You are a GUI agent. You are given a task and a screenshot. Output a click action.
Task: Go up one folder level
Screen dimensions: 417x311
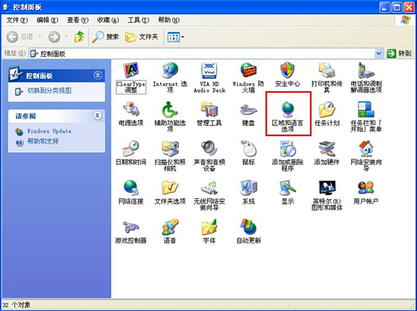(x=79, y=37)
